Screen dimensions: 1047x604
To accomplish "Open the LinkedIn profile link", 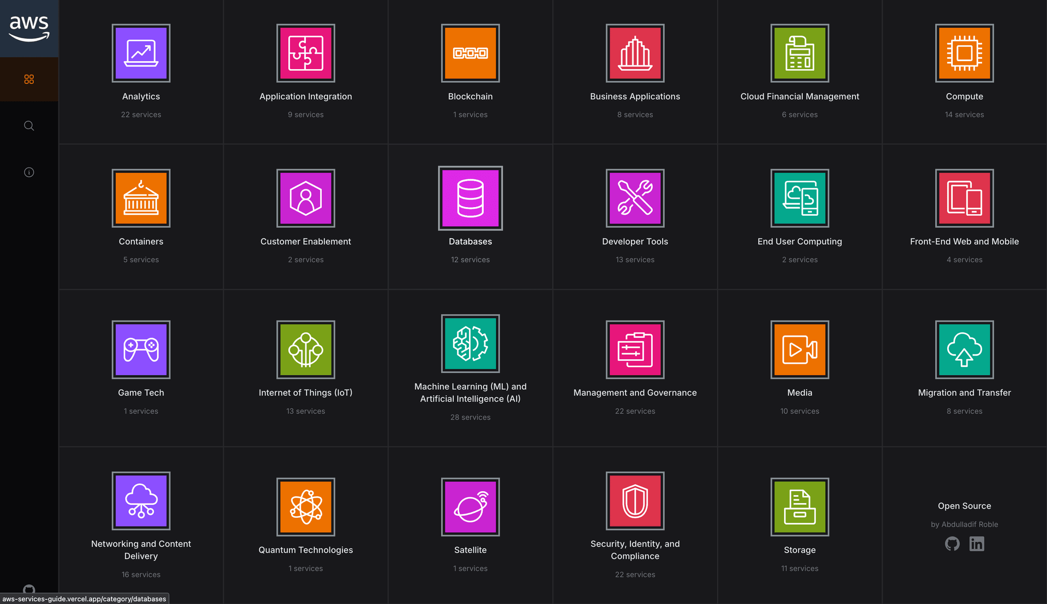I will (x=977, y=544).
